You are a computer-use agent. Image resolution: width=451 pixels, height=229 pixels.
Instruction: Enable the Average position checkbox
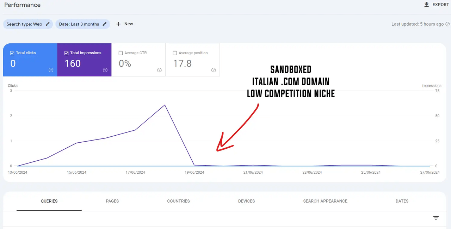click(175, 53)
